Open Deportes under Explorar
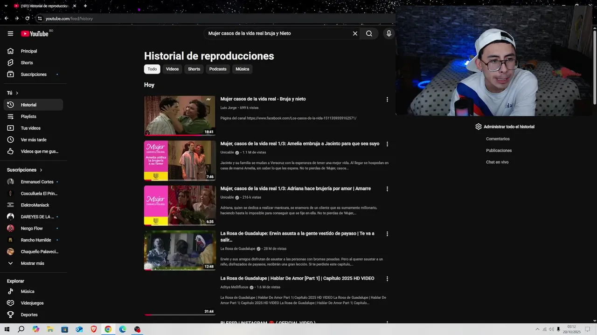597x335 pixels. click(x=33, y=315)
